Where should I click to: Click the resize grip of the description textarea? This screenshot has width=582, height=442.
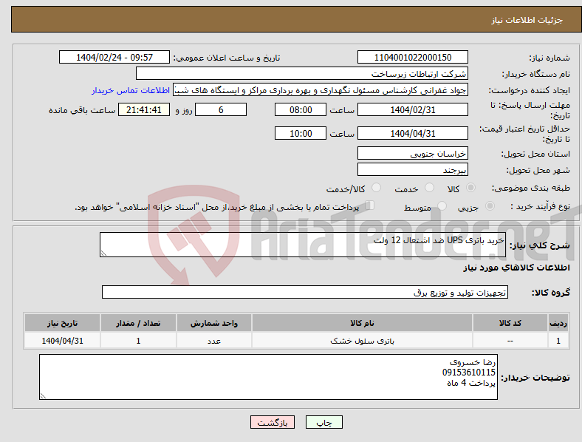pyautogui.click(x=103, y=254)
